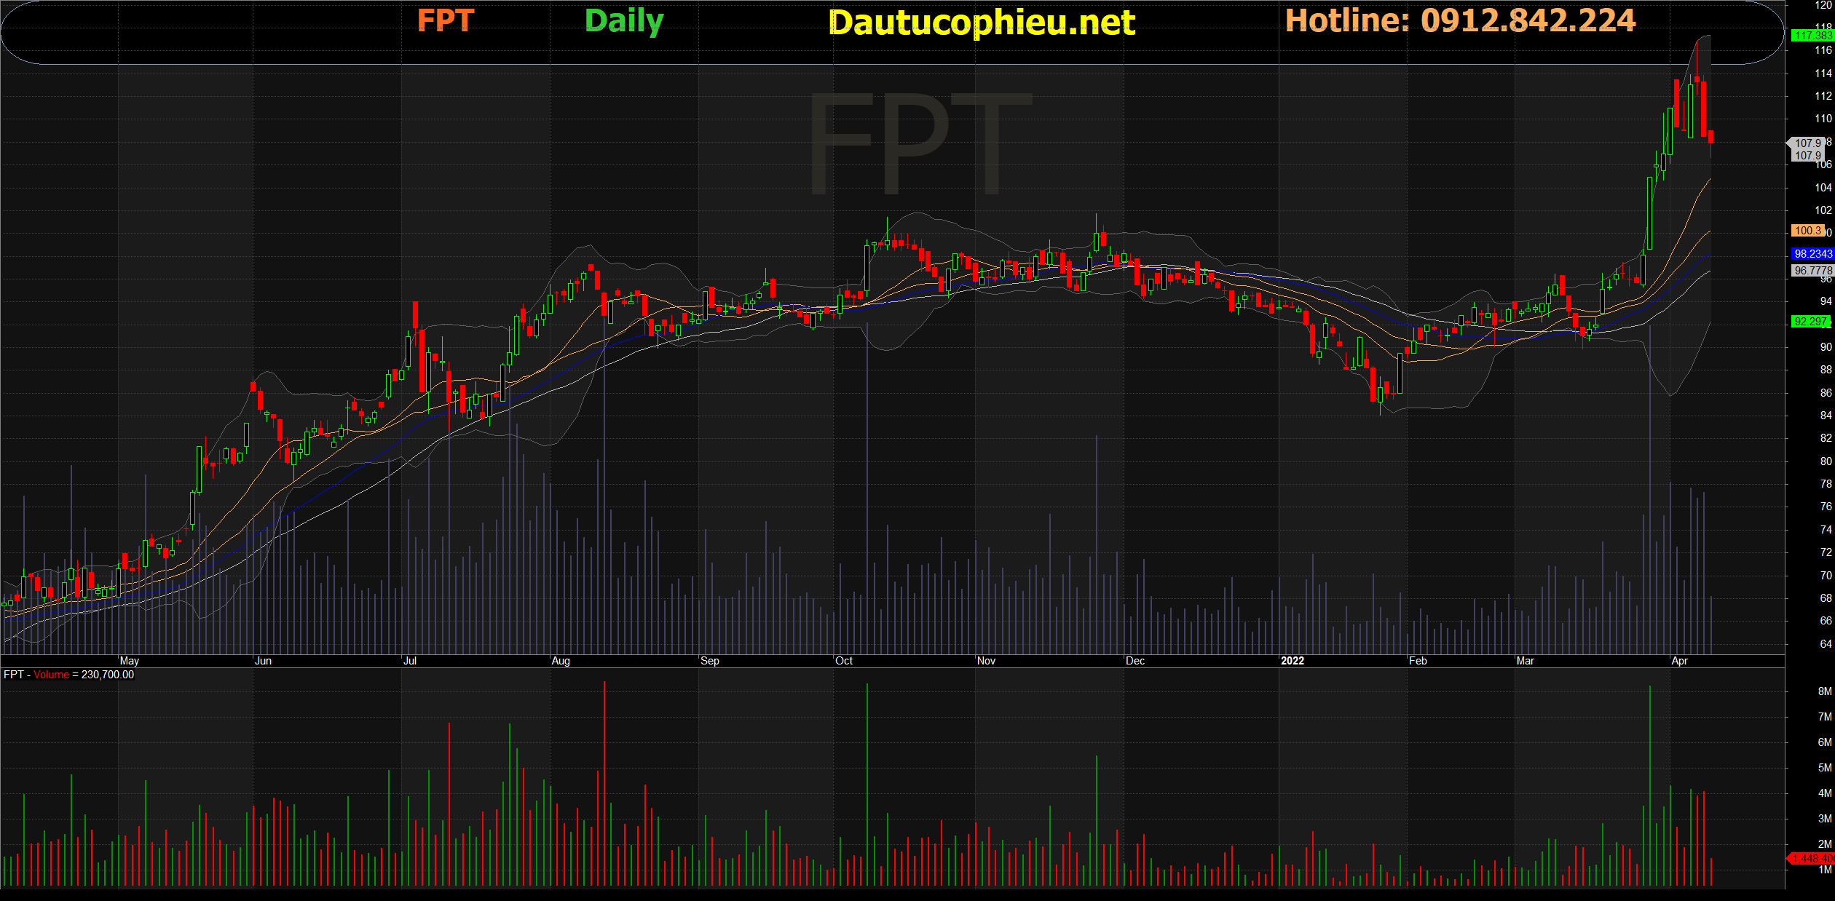Click the red volume value tag on the axis
The width and height of the screenshot is (1835, 901).
(x=1812, y=860)
